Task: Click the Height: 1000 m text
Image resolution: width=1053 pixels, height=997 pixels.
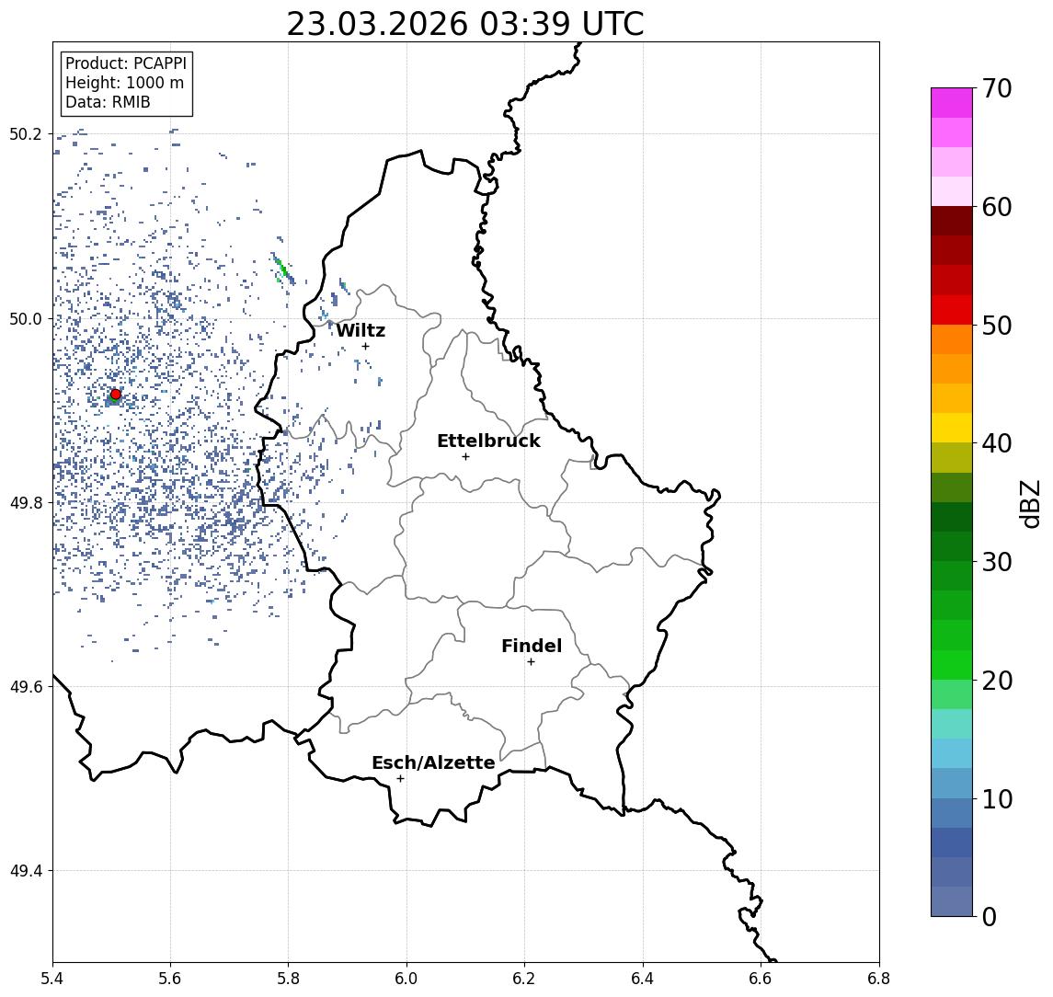Action: click(x=124, y=83)
